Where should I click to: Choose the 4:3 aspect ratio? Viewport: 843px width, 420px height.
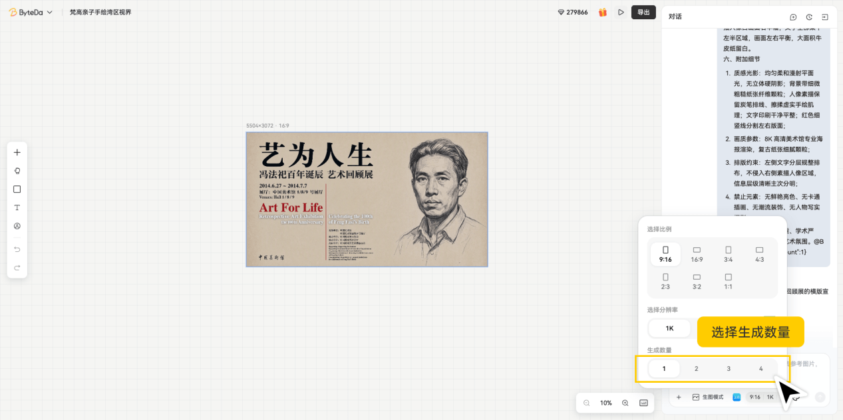760,254
